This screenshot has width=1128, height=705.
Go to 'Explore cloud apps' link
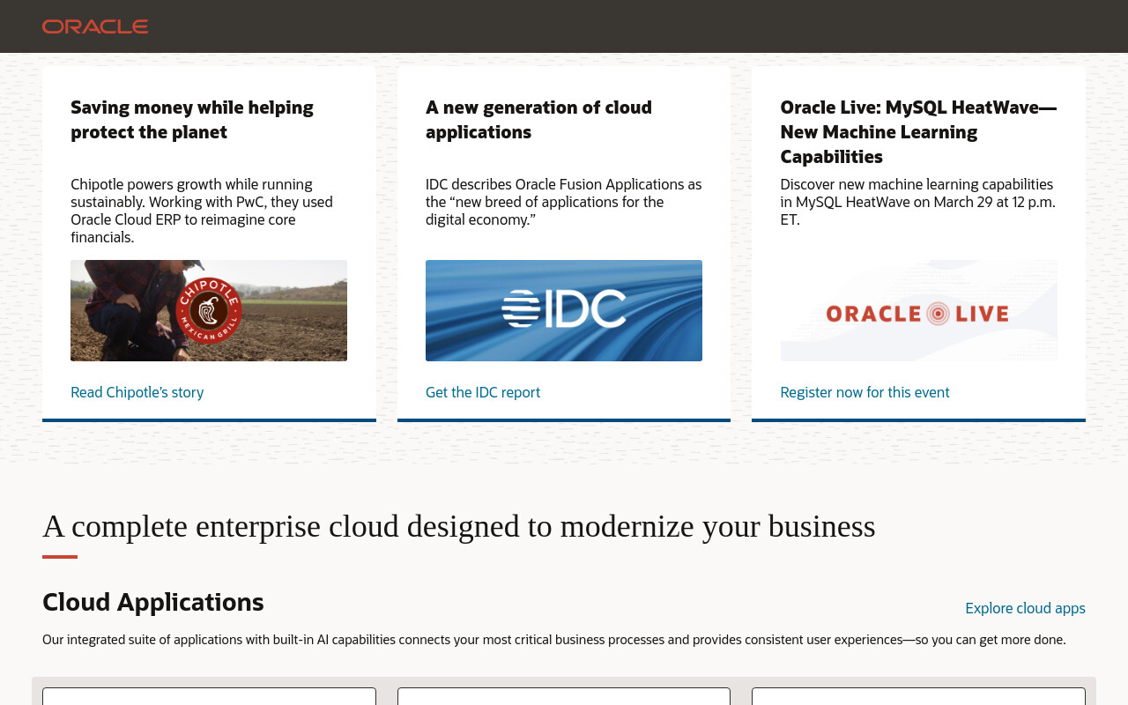[1025, 608]
